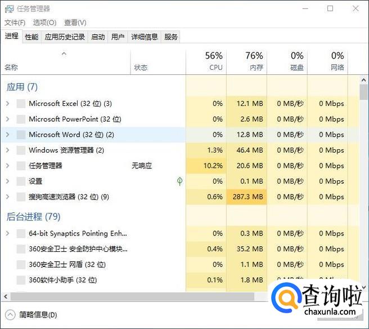
Task: Click the green leaf suspended-status icon
Action: click(179, 181)
